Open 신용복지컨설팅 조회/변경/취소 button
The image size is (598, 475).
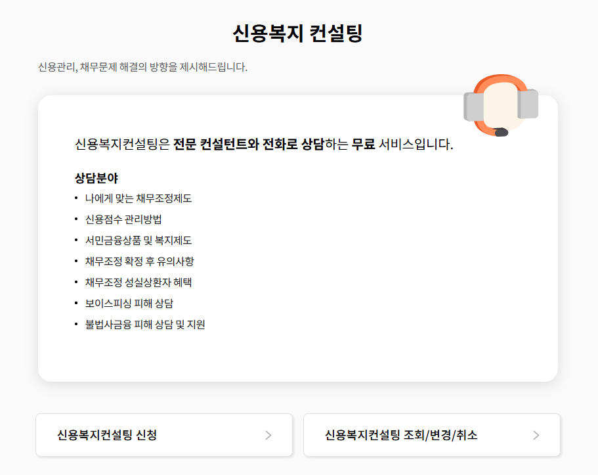[x=432, y=435]
